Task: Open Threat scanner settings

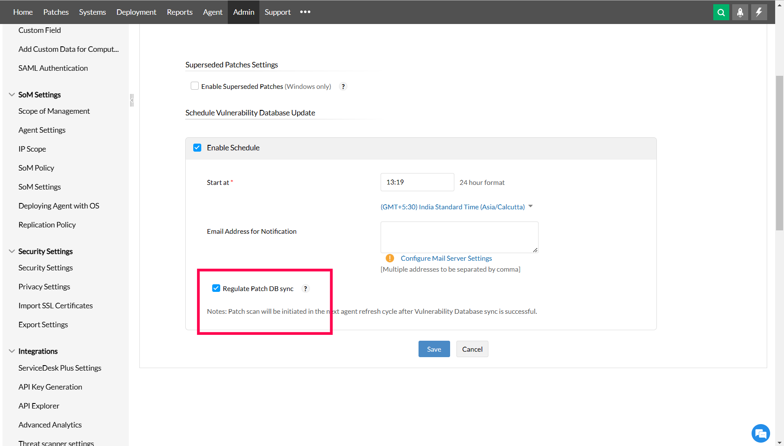Action: coord(56,443)
